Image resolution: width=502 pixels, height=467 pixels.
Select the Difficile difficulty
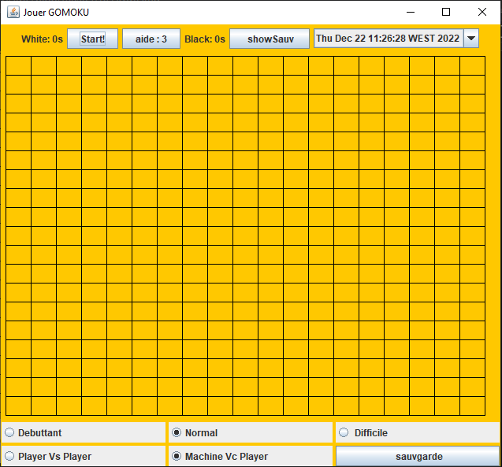pos(418,432)
